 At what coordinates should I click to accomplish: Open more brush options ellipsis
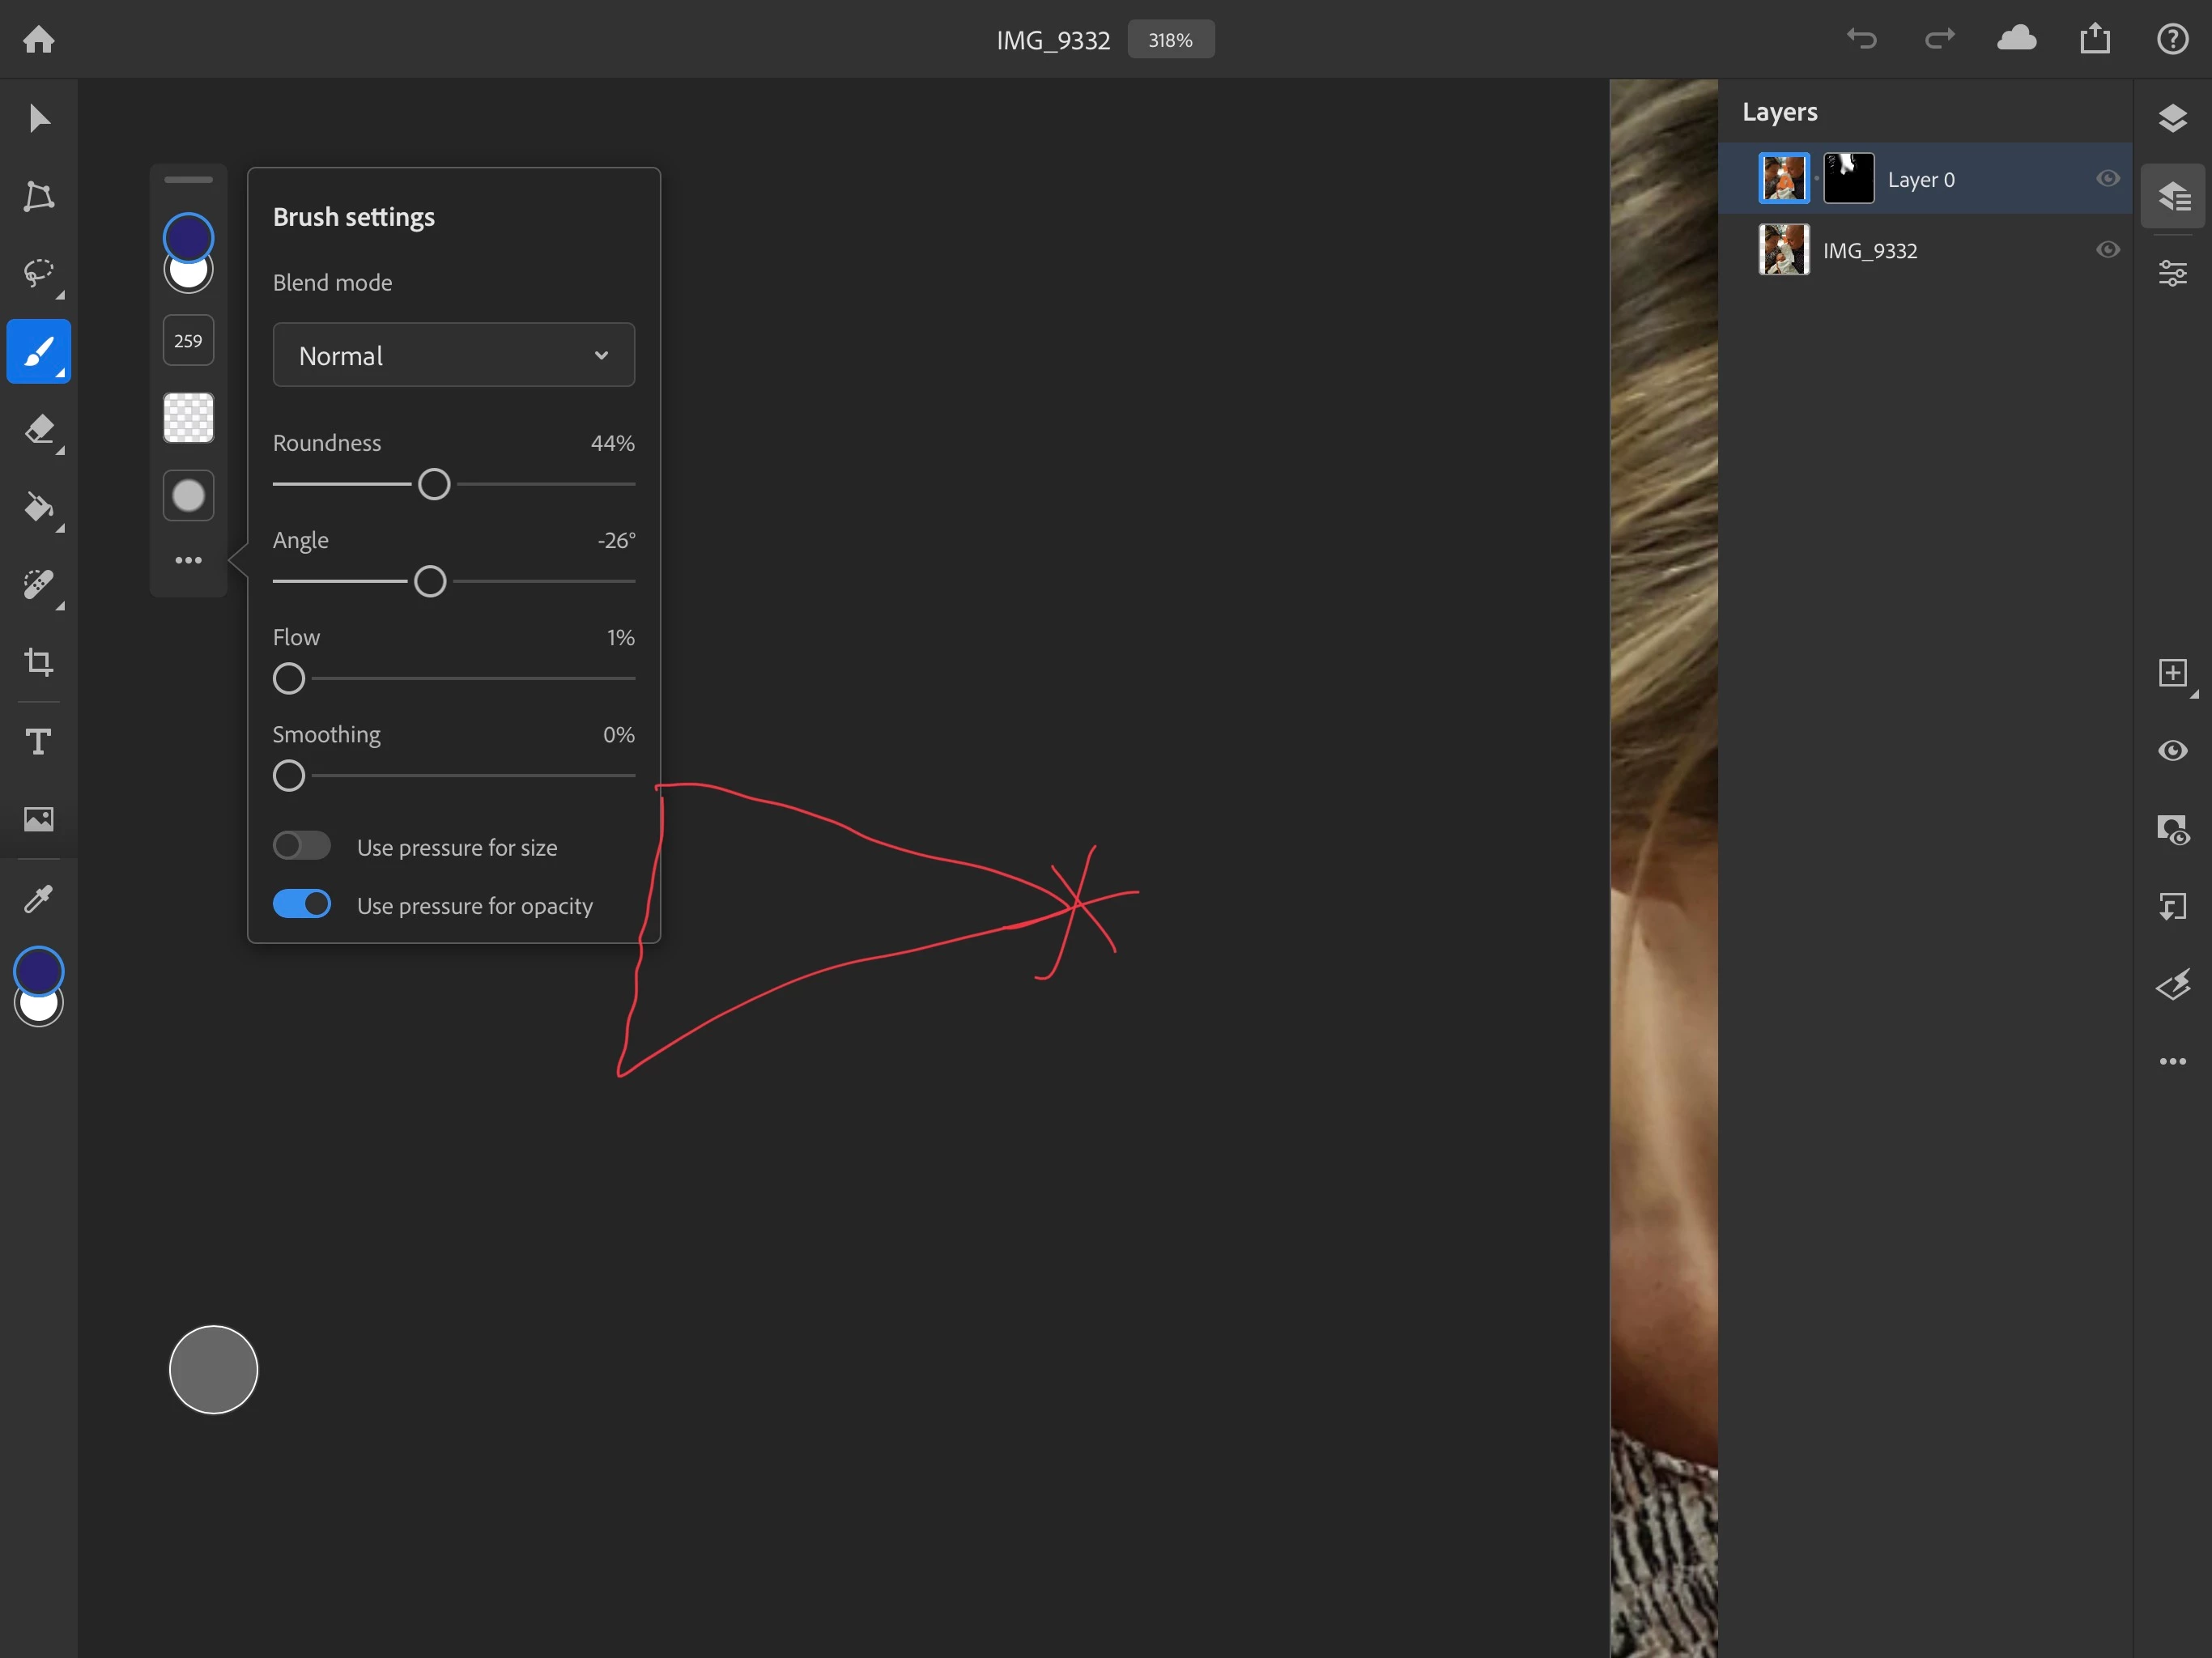click(188, 560)
